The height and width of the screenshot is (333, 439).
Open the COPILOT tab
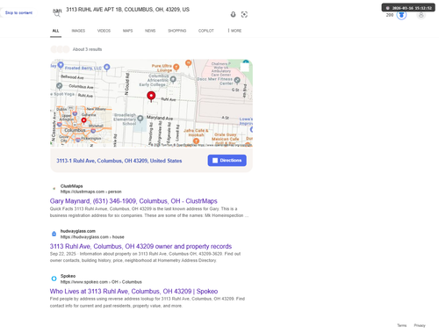(206, 31)
